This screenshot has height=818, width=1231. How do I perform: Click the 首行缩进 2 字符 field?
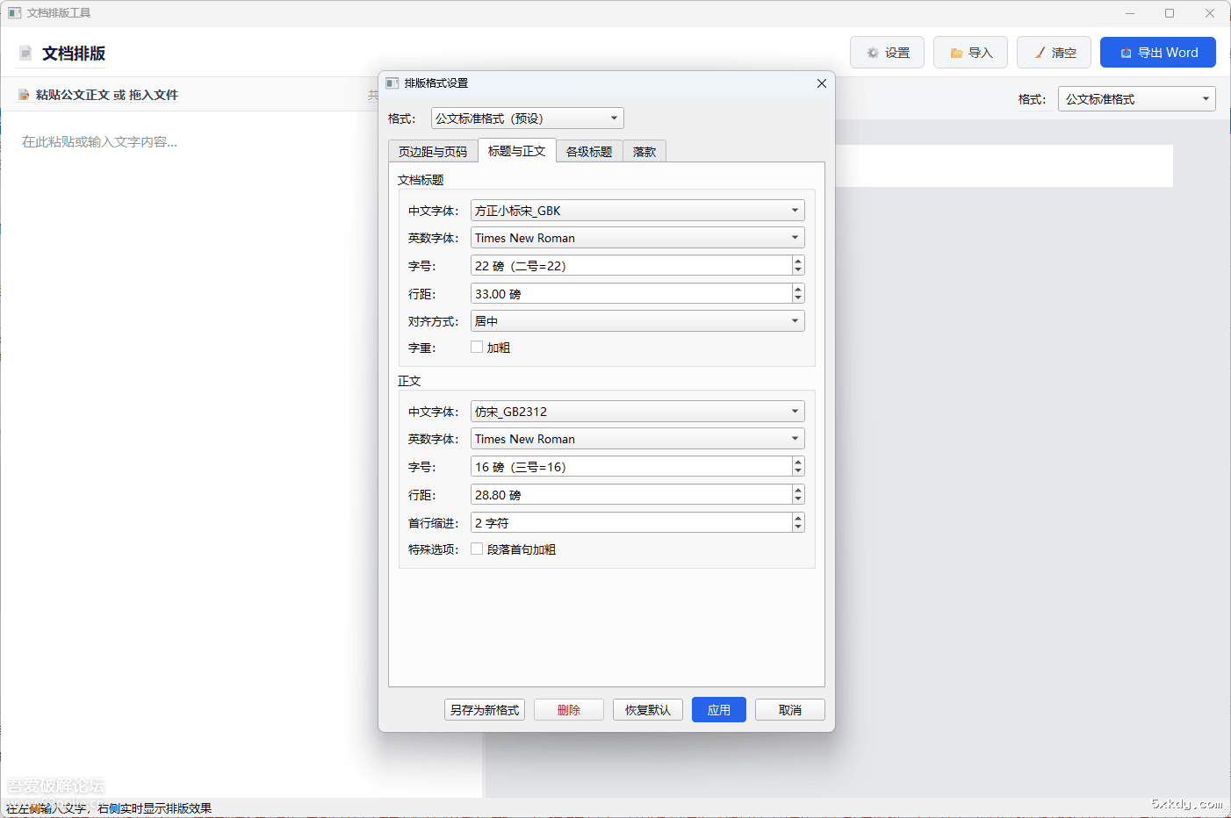[630, 523]
